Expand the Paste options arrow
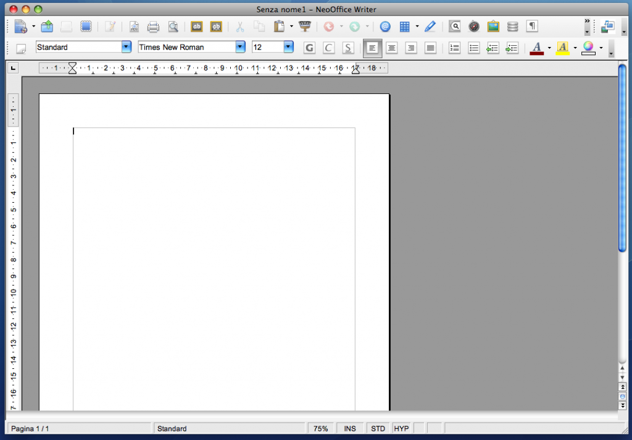Image resolution: width=632 pixels, height=440 pixels. [291, 27]
